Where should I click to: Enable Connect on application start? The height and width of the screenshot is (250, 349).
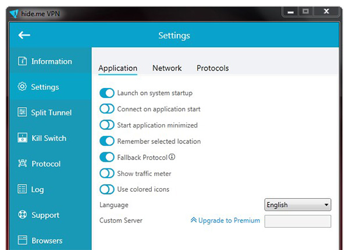coord(107,109)
